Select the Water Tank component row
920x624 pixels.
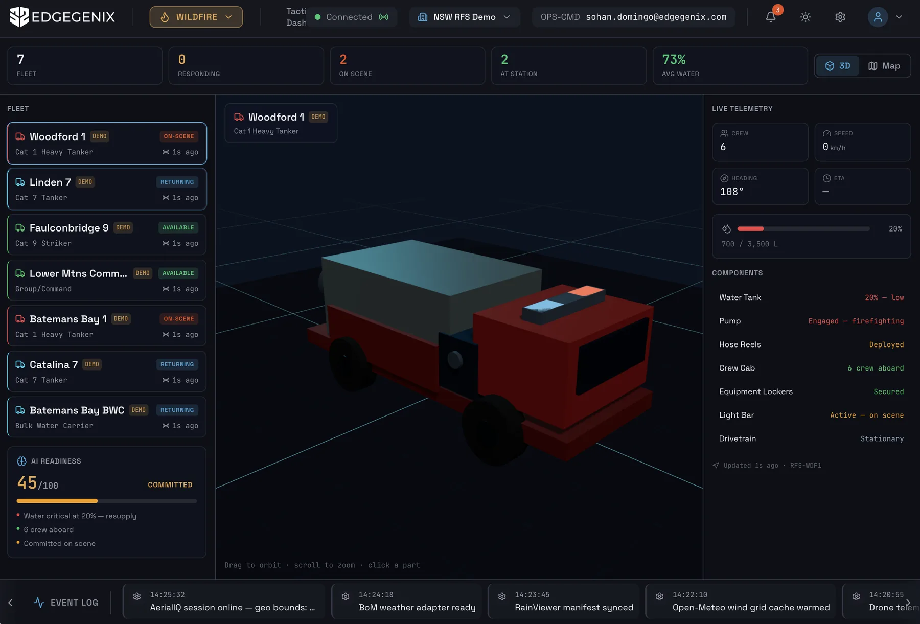[811, 297]
